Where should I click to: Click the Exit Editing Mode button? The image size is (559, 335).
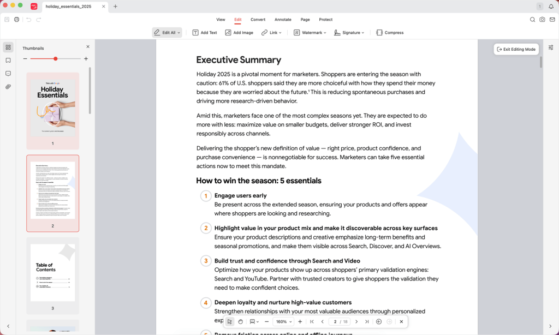pos(515,49)
